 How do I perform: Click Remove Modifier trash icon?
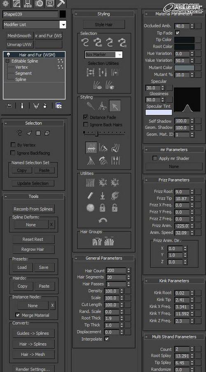[45, 106]
